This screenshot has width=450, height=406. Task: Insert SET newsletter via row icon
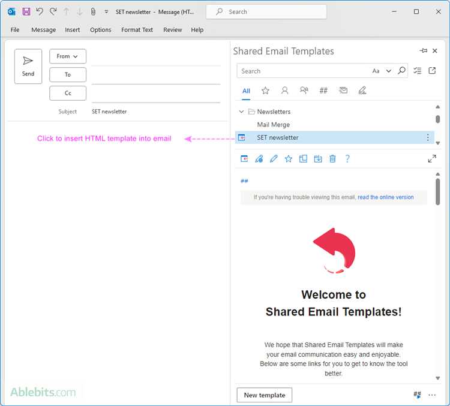(242, 138)
